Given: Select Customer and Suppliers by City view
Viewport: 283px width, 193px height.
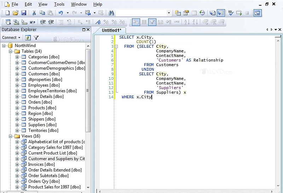Looking at the screenshot, I should tap(57, 159).
